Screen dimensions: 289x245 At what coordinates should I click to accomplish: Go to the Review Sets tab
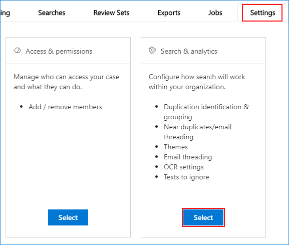point(111,13)
